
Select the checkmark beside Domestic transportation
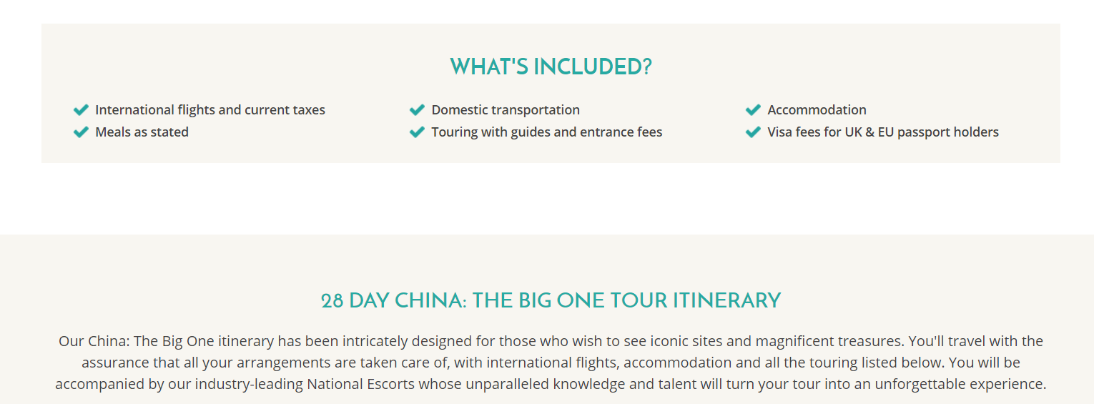[x=417, y=109]
